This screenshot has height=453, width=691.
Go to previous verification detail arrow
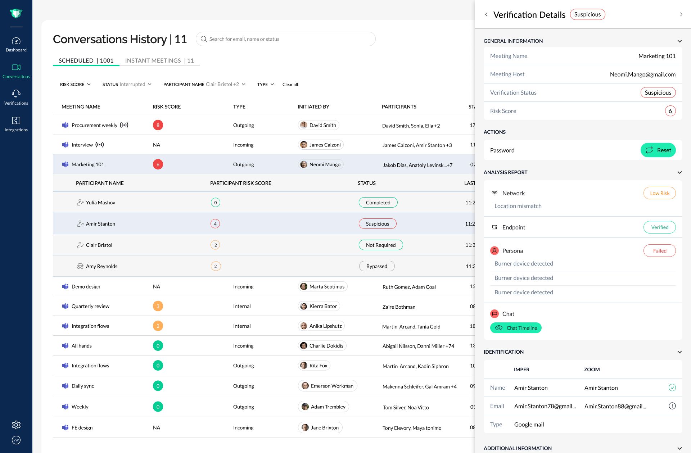click(x=486, y=14)
